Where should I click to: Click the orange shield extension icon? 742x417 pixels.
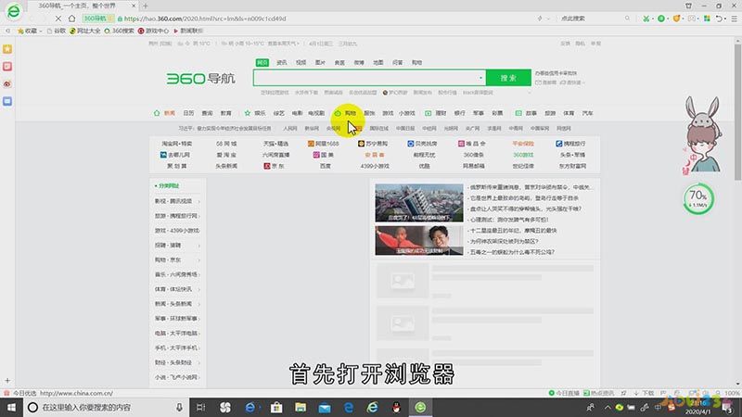coord(677,19)
